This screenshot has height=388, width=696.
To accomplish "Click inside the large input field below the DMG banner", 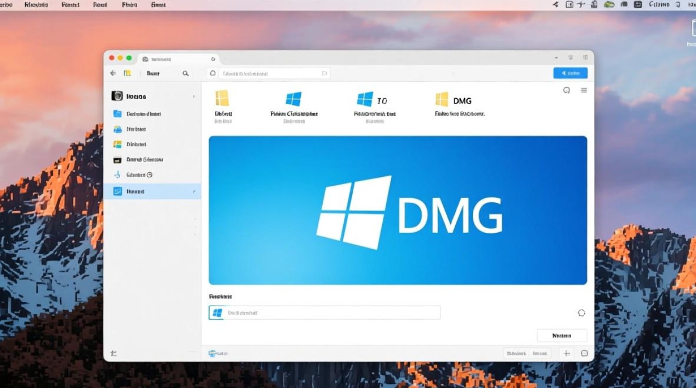I will (x=324, y=312).
